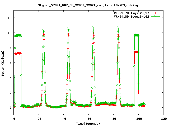
Task: Click y-axis tick label 2
Action: [x=11, y=93]
